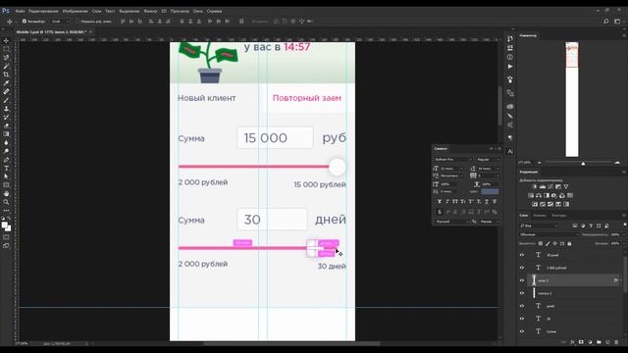Toggle lock all for the layer
The image size is (628, 353).
[x=569, y=243]
